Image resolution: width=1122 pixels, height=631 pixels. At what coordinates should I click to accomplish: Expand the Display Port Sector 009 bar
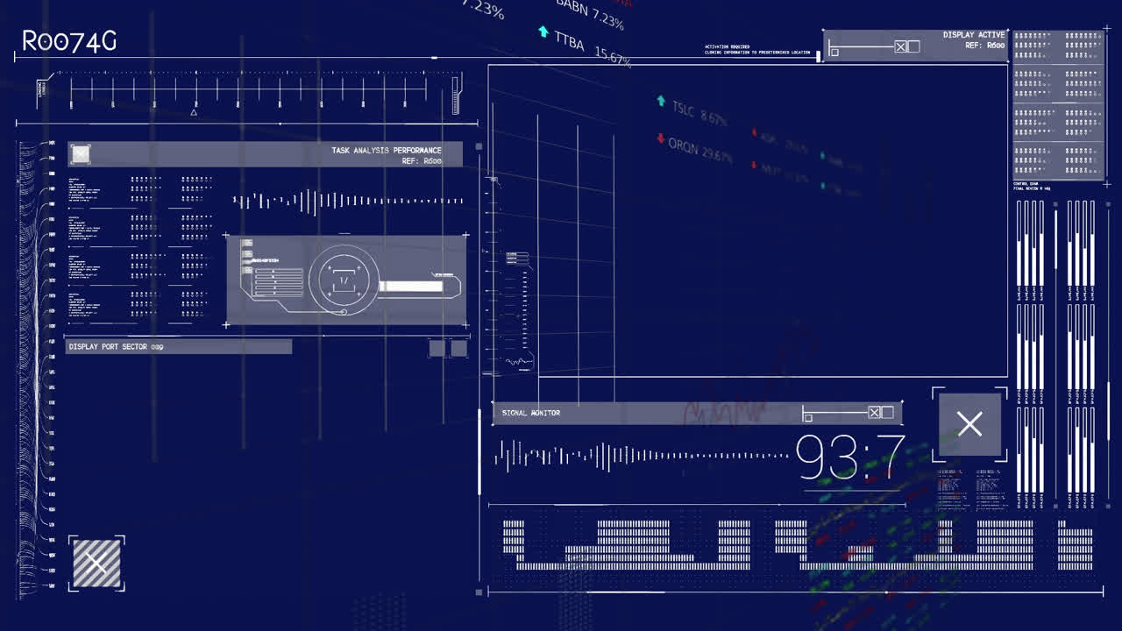pos(175,347)
